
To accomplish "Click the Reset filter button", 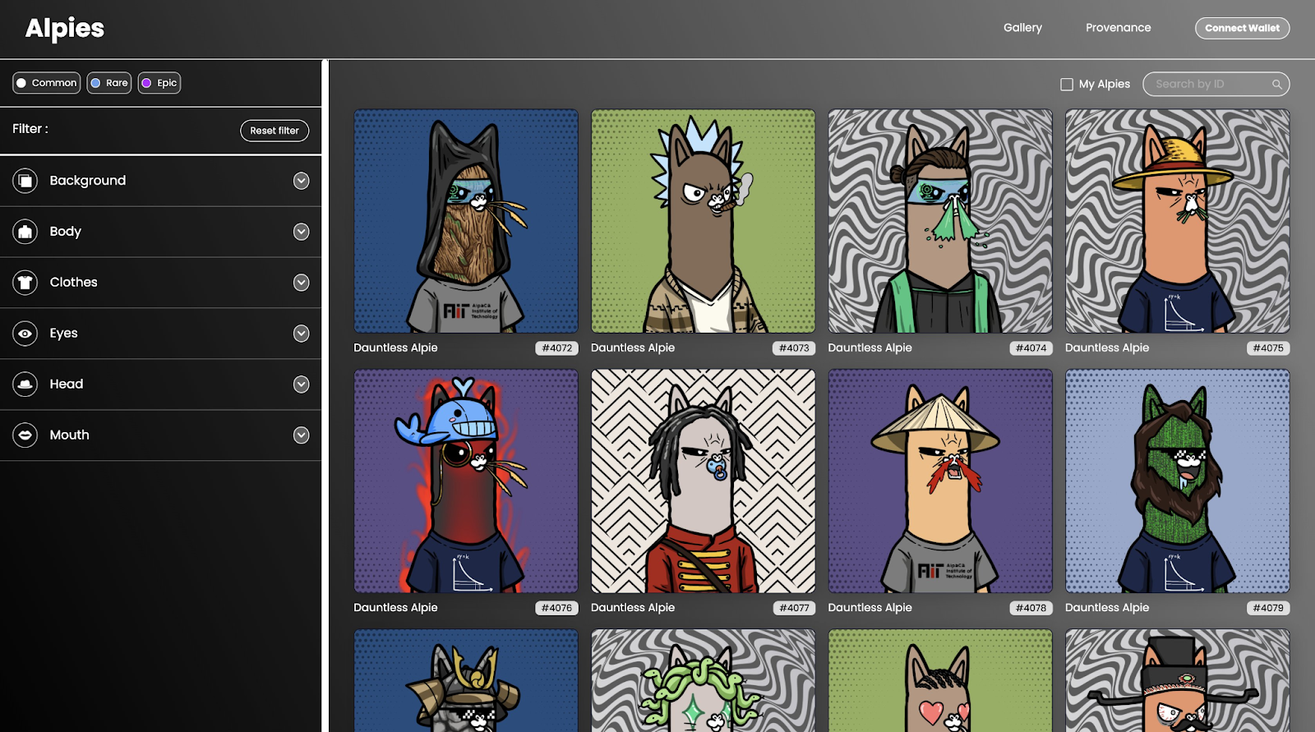I will 275,131.
